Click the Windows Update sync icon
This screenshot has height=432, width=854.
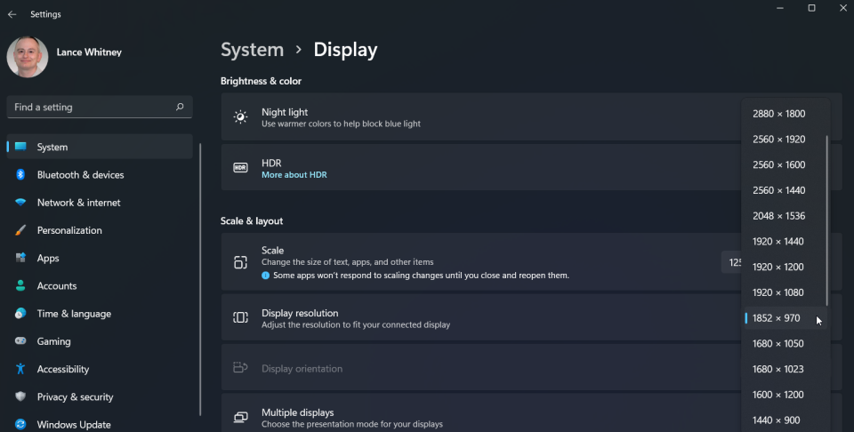coord(20,424)
